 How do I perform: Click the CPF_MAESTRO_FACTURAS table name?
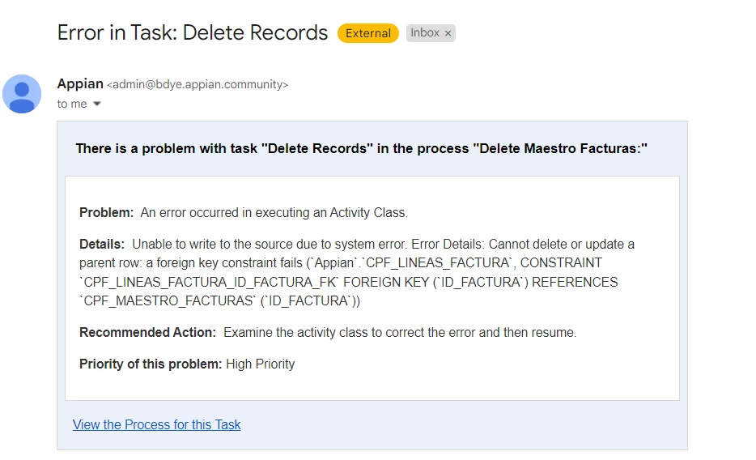click(x=168, y=301)
